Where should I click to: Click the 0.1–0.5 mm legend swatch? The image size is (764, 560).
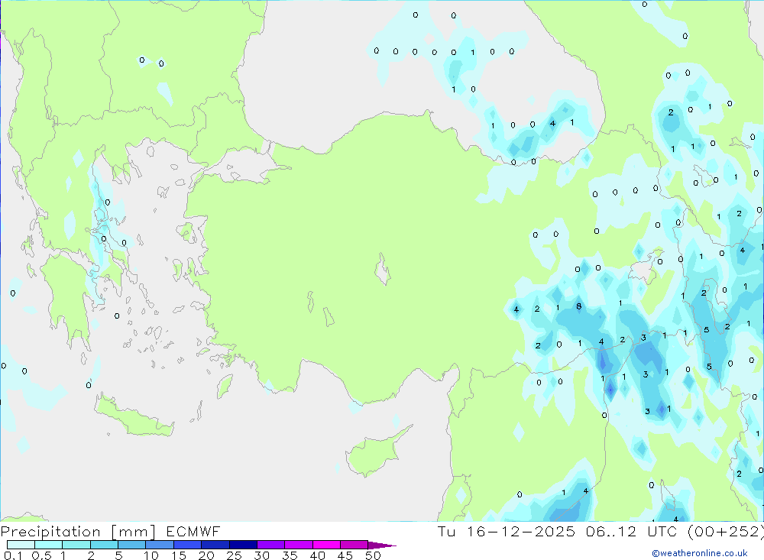tap(21, 545)
